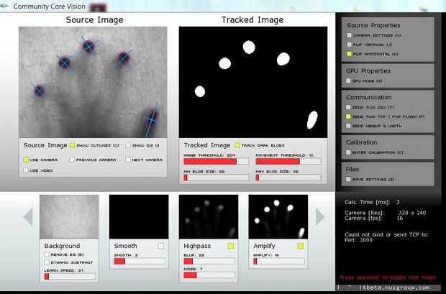Click the Amplify value slider
Viewport: 446px width, 294px height.
[279, 262]
